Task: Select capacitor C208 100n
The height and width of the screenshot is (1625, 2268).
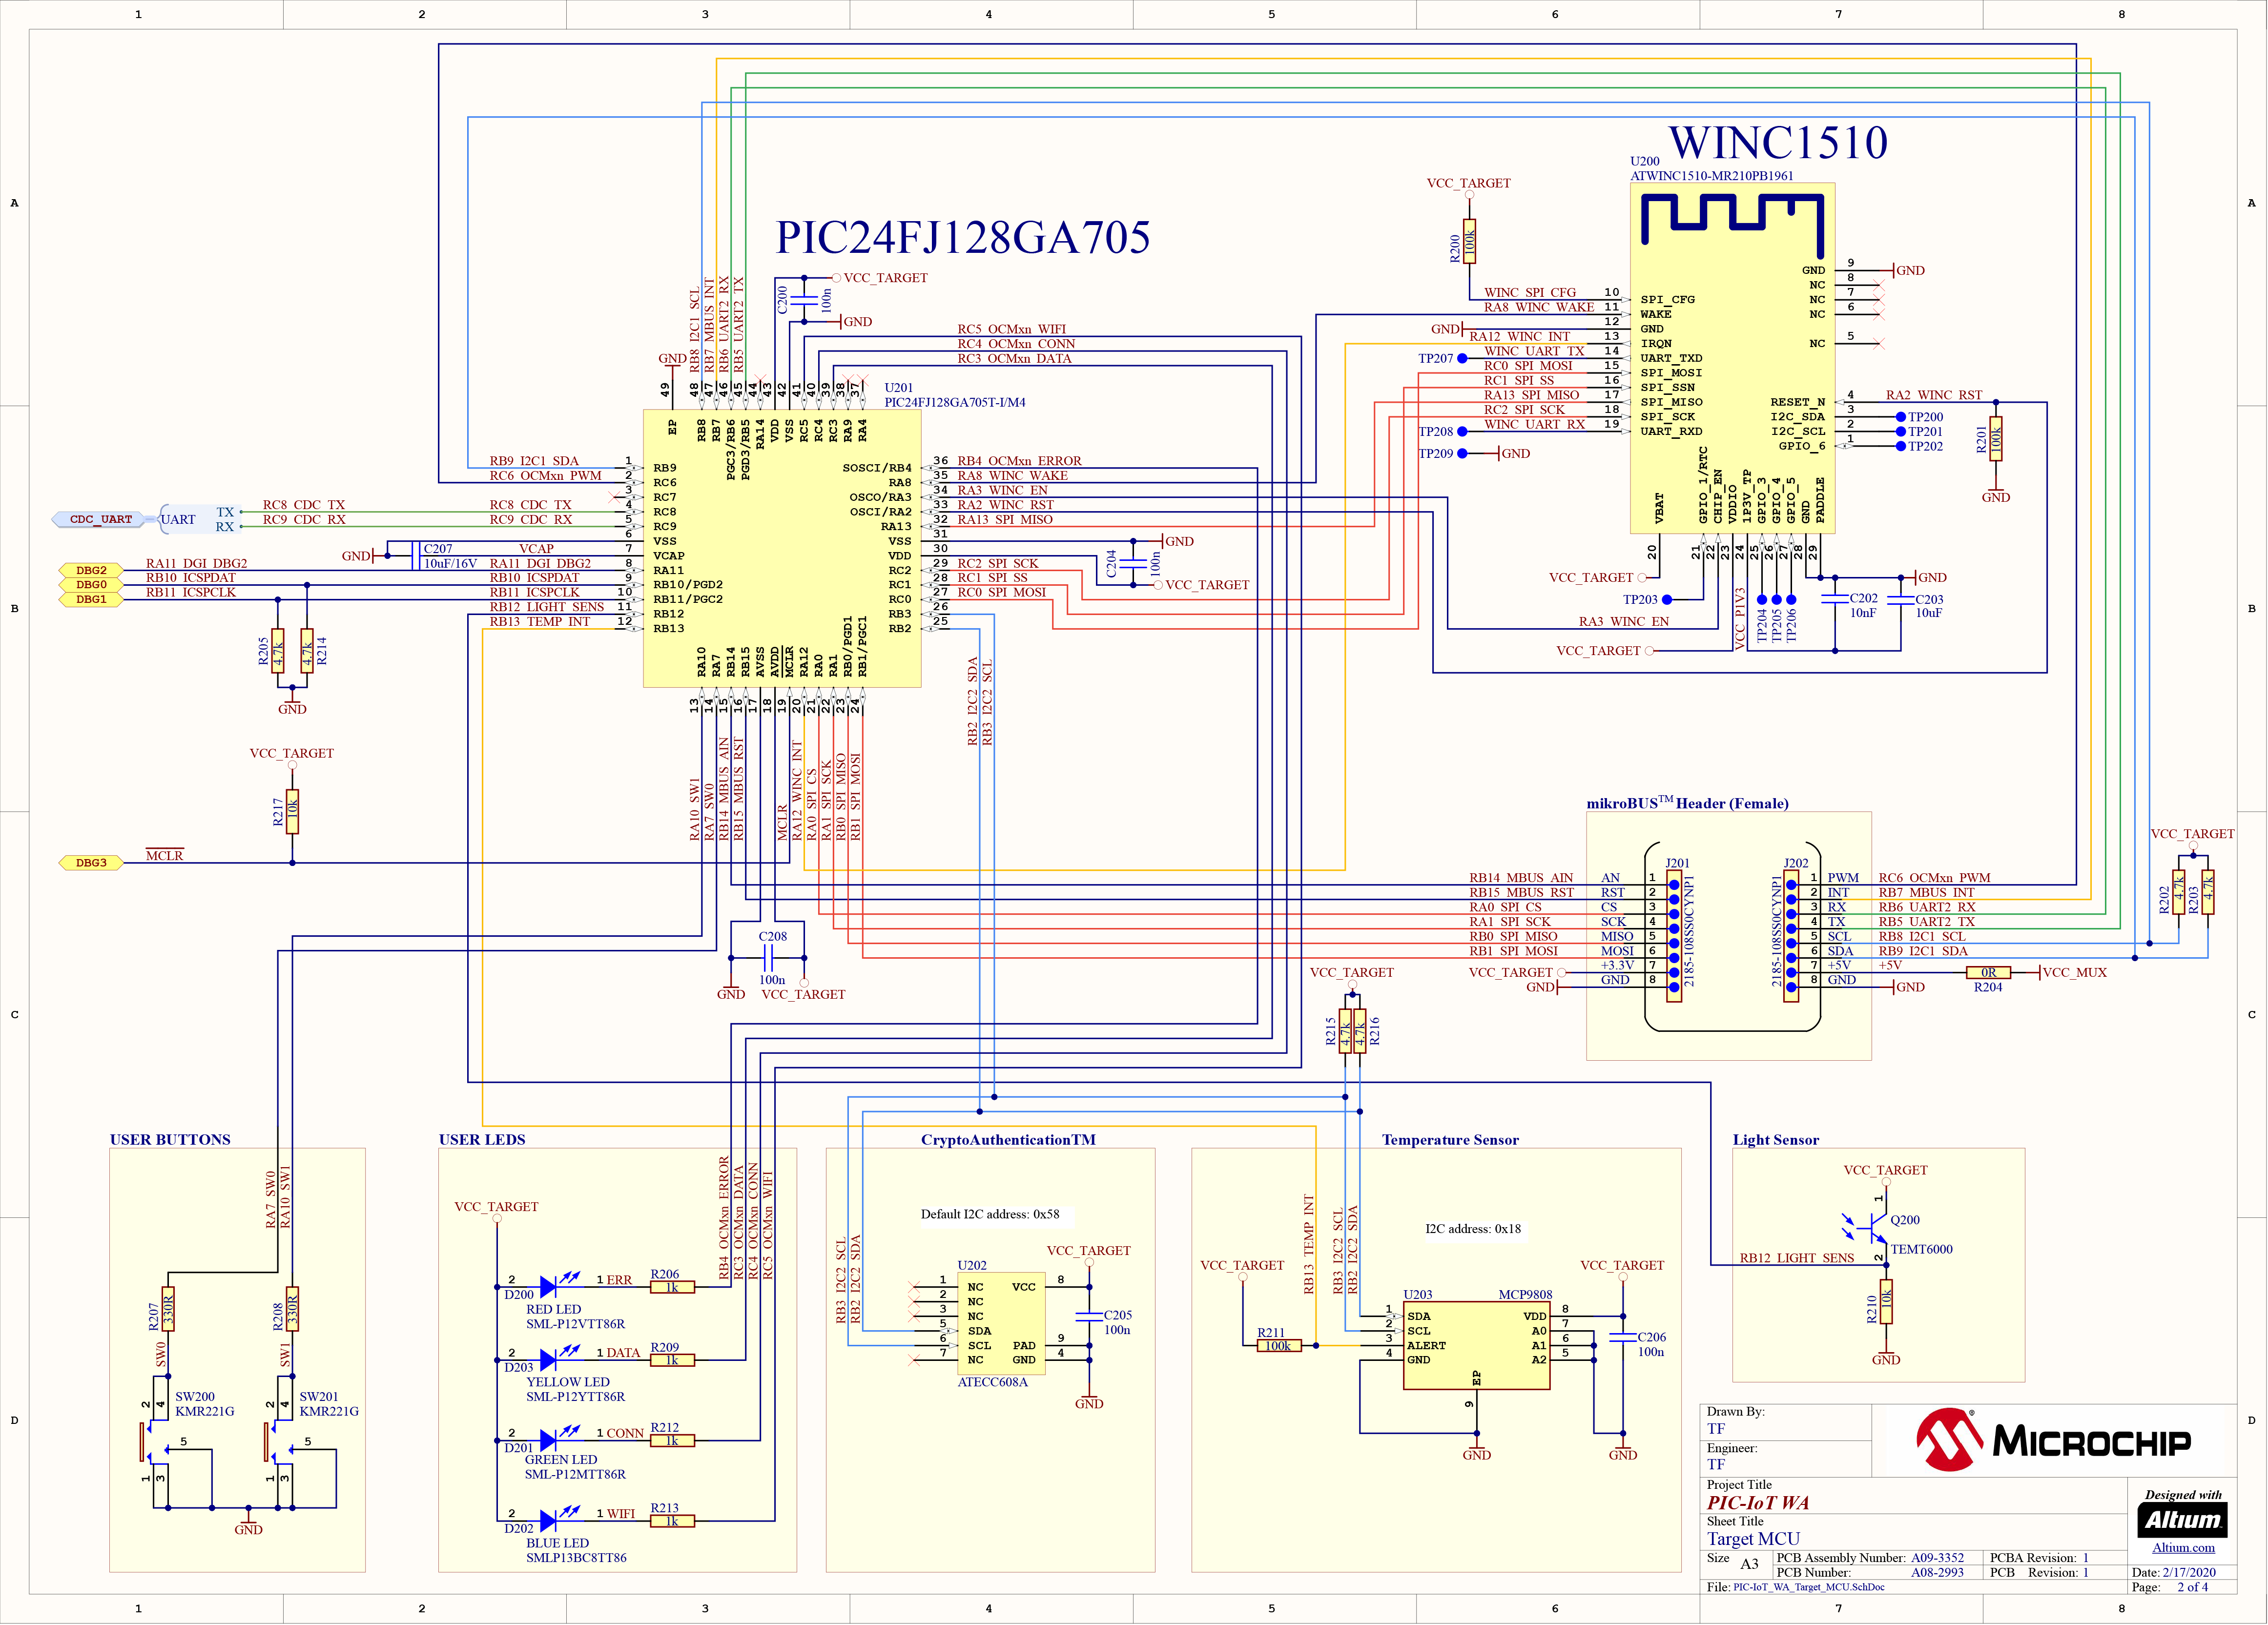Action: [768, 958]
